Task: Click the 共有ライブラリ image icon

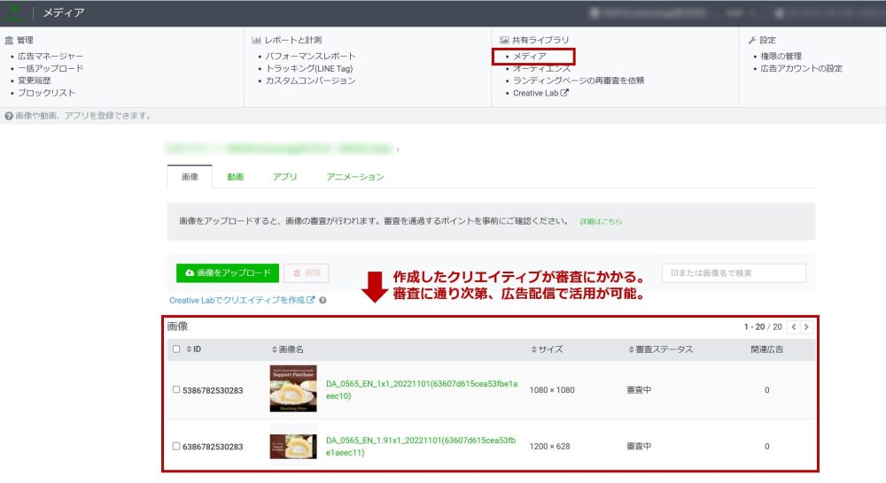Action: pos(504,40)
